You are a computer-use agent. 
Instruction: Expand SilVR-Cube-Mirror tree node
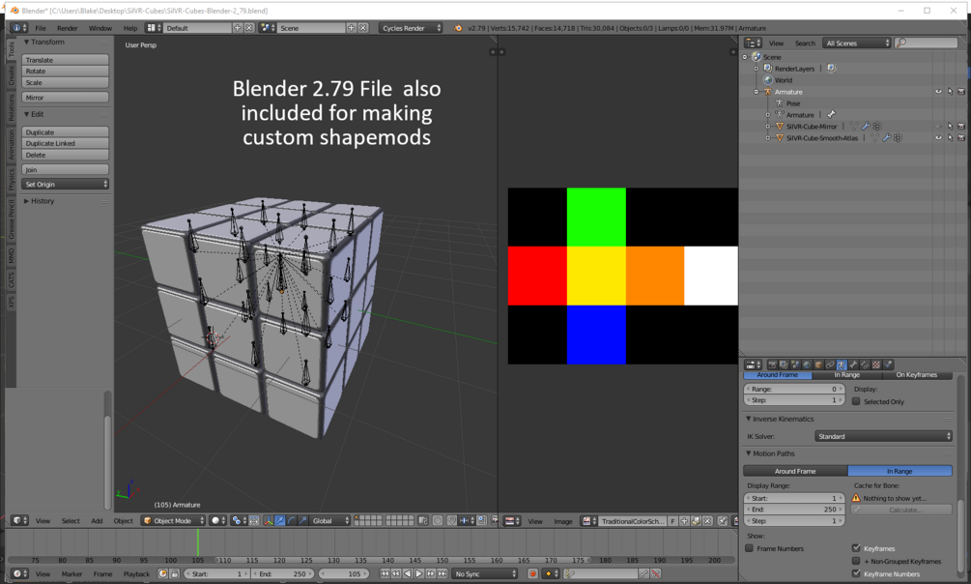pos(768,127)
